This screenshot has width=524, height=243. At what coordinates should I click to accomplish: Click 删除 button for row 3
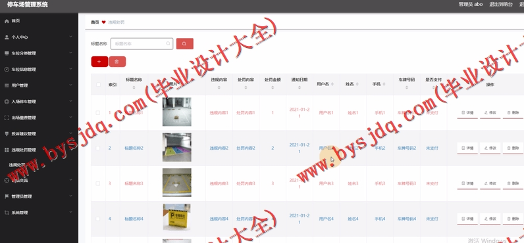click(513, 184)
